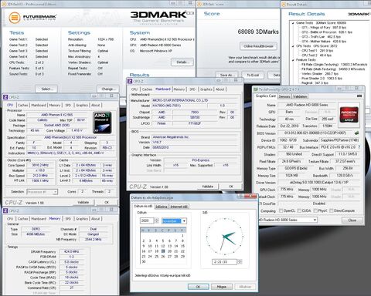Select day 26 in the calendar
The width and height of the screenshot is (371, 296).
tap(163, 257)
